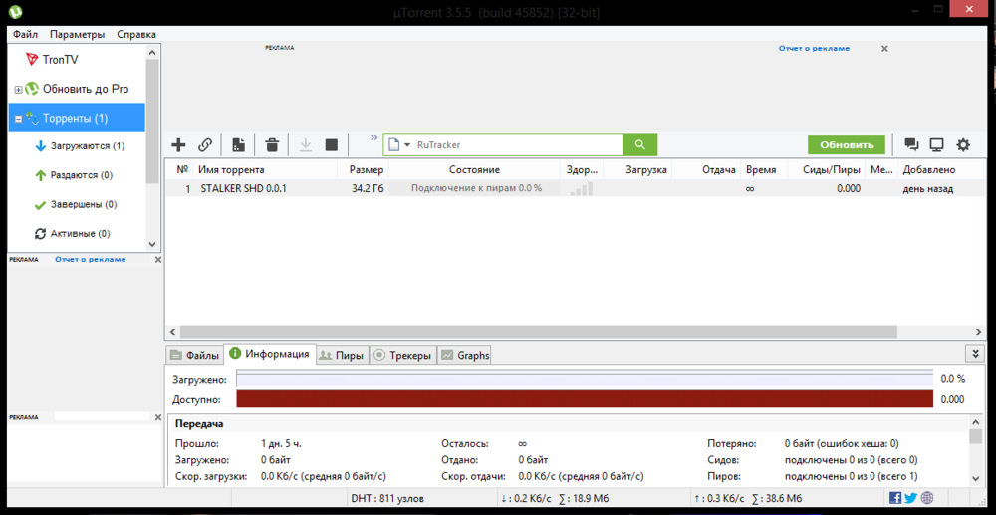
Task: Expand the Обновить до Pro tree node
Action: click(x=18, y=90)
